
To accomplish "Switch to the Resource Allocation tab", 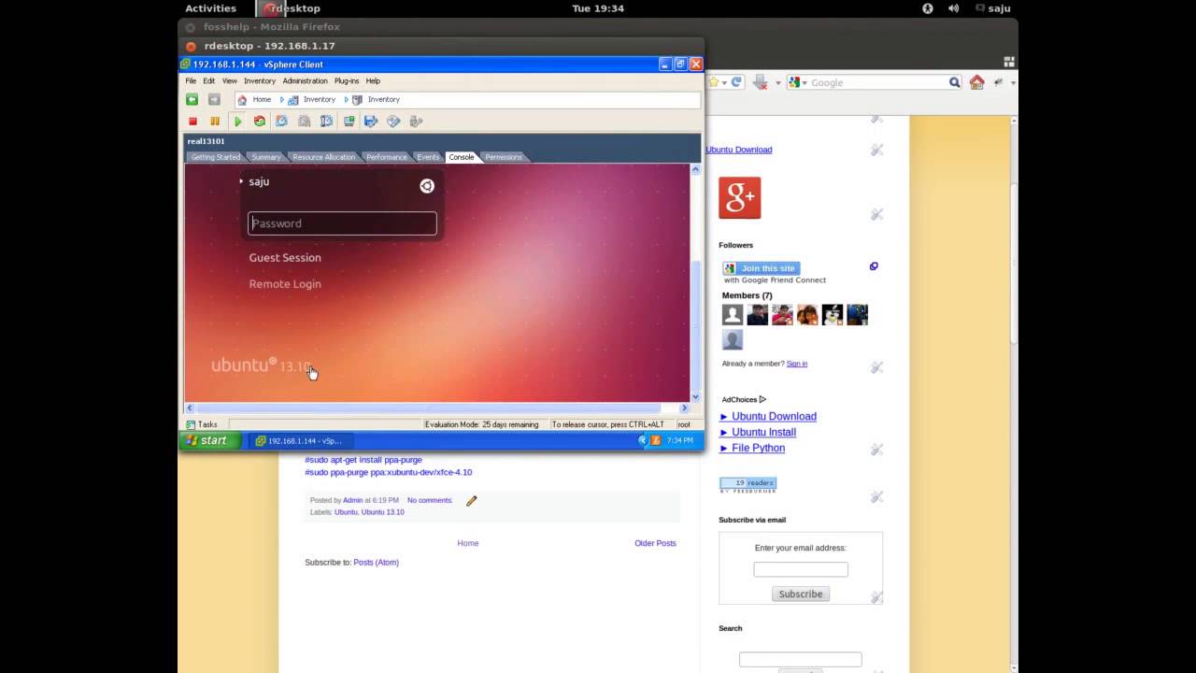I will click(x=324, y=157).
